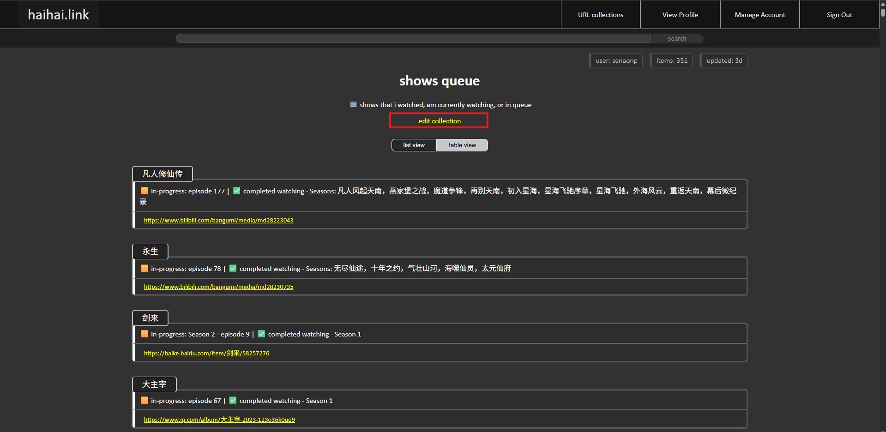
Task: Click the orange in-progress square in 永生 entry
Action: [x=145, y=268]
